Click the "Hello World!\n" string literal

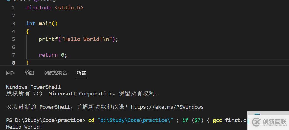(86, 39)
